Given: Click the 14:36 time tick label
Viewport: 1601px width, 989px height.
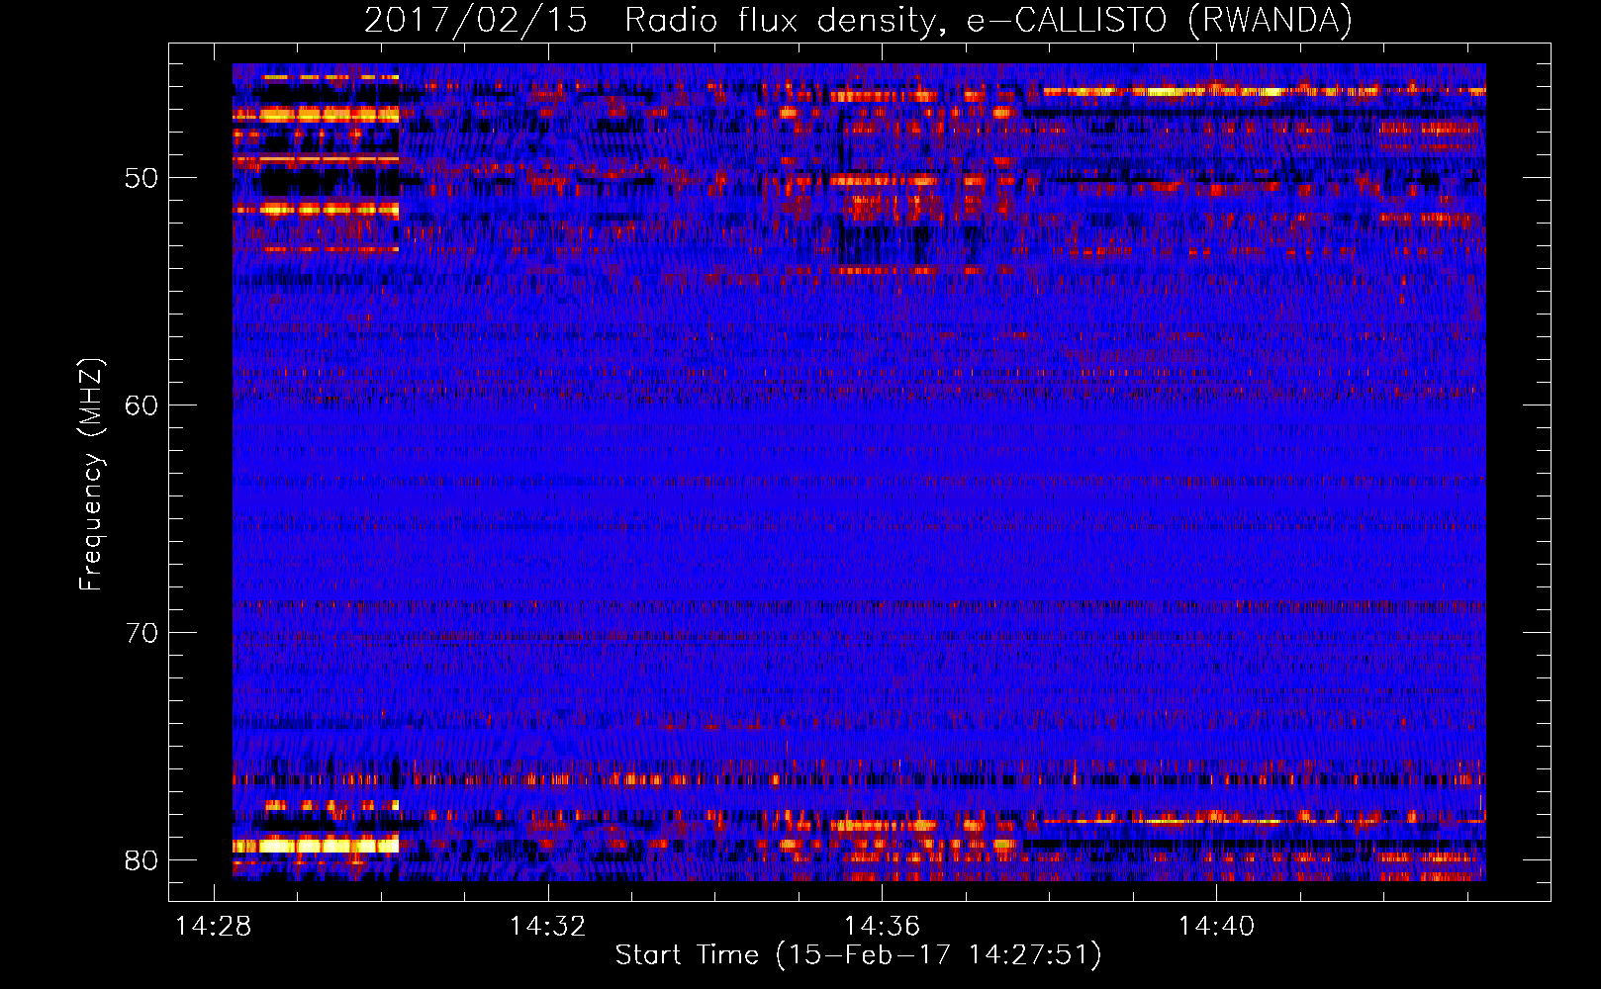Looking at the screenshot, I should [x=882, y=926].
